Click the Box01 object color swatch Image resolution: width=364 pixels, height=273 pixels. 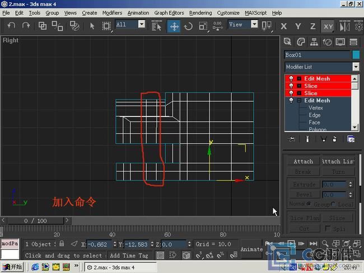pos(356,55)
